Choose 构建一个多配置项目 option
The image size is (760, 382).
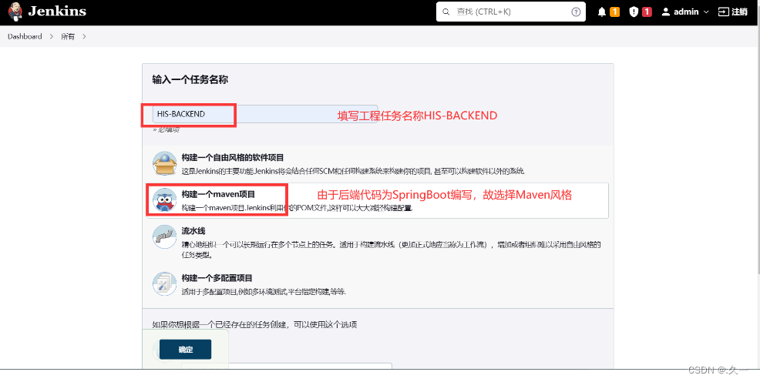378,284
